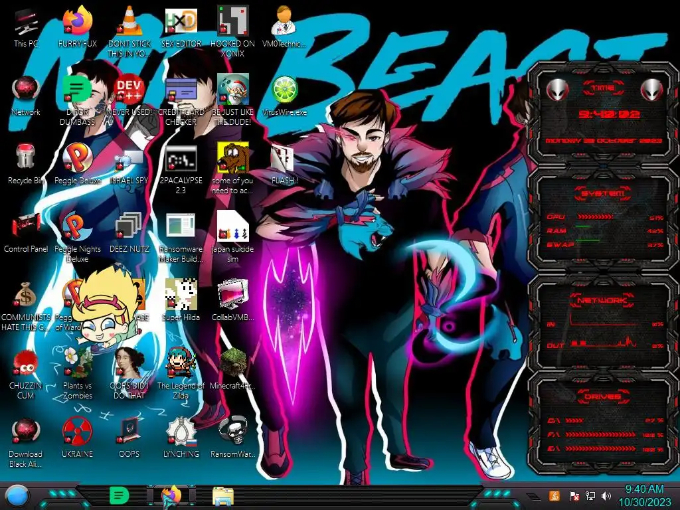Select the Peggle Deluxe shortcut
Image resolution: width=680 pixels, height=510 pixels.
point(78,158)
